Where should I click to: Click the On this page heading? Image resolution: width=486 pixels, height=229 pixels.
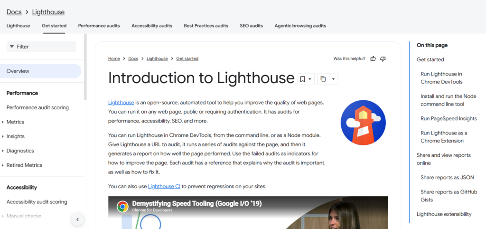coord(432,45)
